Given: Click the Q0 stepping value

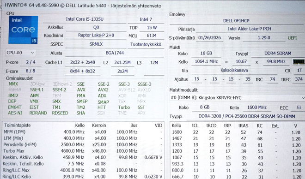Looking at the screenshot, I should 96,27.
